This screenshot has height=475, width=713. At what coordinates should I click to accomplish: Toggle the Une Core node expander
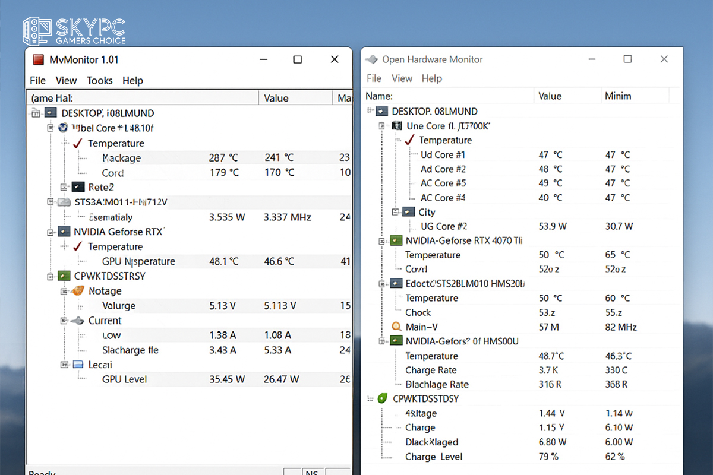point(383,126)
